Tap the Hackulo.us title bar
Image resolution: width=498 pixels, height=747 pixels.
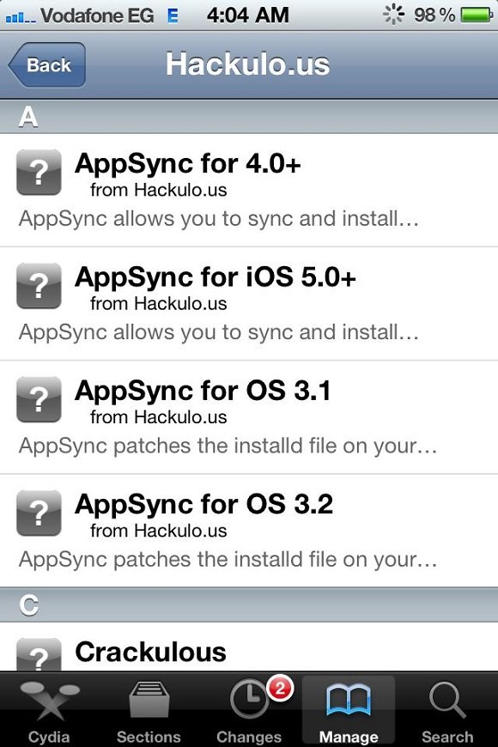pyautogui.click(x=248, y=64)
